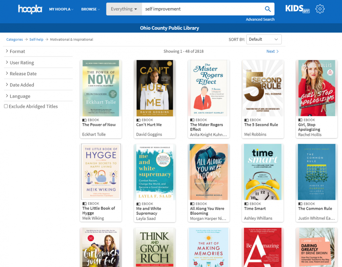Click author Ashley Whillans
Viewport: 342px width, 267px height.
point(258,218)
